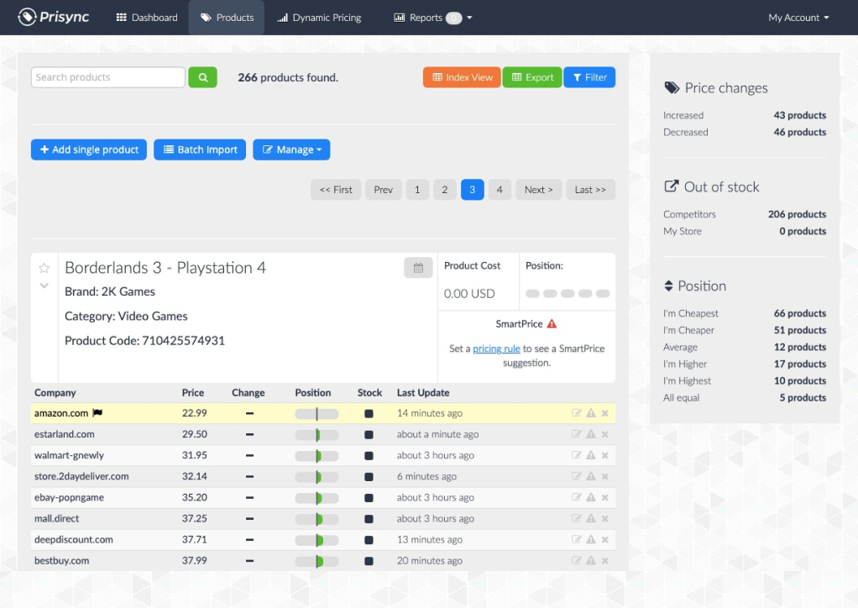Viewport: 858px width, 608px height.
Task: Switch to the Dashboard tab
Action: [146, 17]
